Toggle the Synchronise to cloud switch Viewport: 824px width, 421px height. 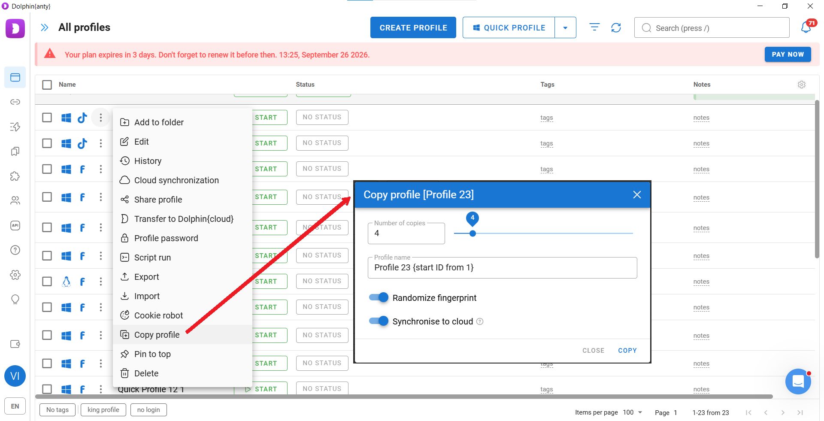click(379, 321)
